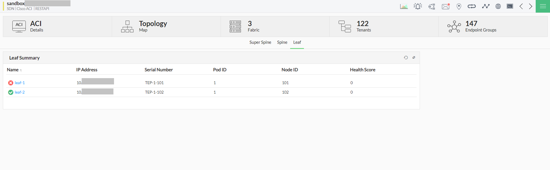
Task: Select the Leaf tab
Action: (x=297, y=42)
